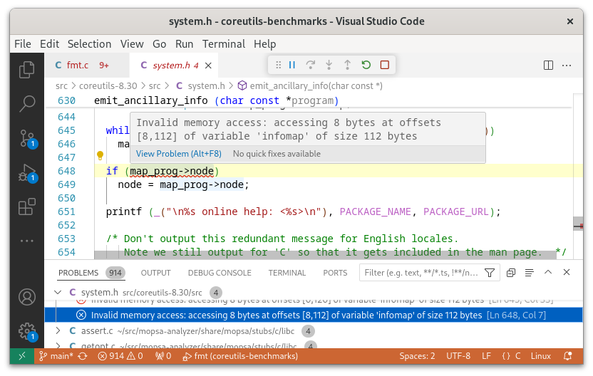
Task: Toggle the Problems filter options funnel
Action: (x=489, y=273)
